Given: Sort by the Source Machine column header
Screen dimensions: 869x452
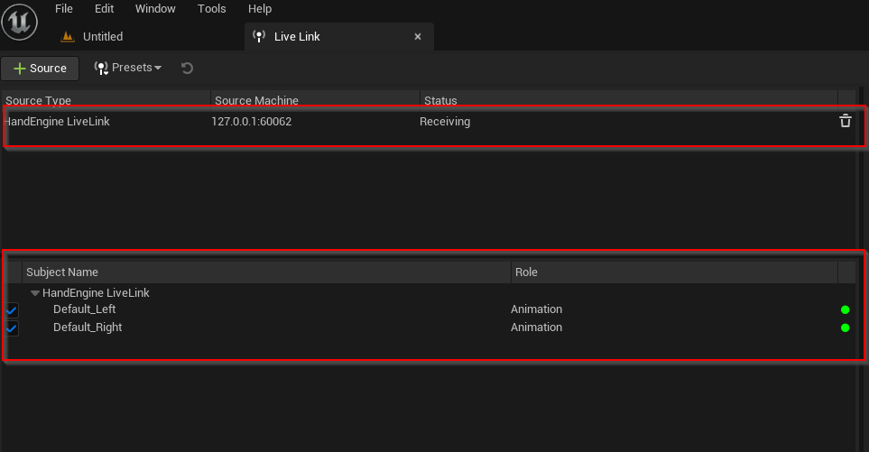Looking at the screenshot, I should pyautogui.click(x=315, y=100).
